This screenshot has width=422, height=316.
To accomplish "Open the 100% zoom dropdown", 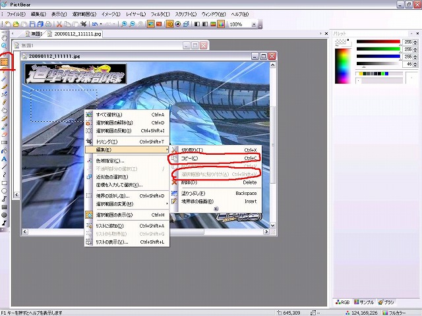I will click(253, 24).
